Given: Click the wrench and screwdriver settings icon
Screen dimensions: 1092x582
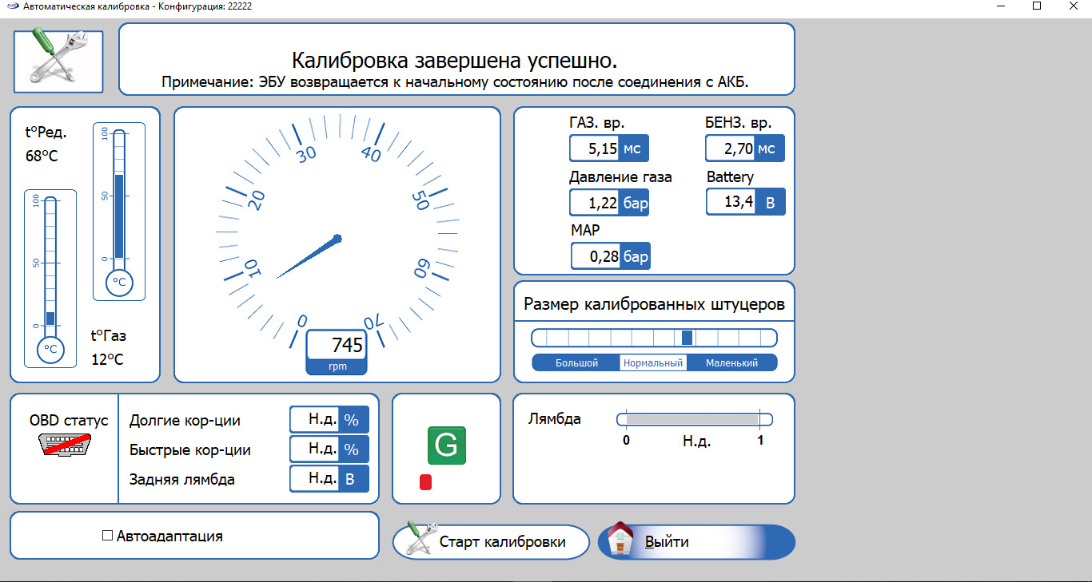Looking at the screenshot, I should [x=58, y=61].
